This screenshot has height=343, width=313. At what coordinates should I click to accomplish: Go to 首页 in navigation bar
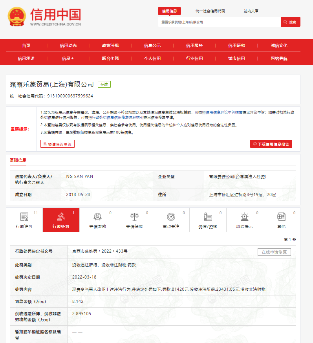coord(26,46)
